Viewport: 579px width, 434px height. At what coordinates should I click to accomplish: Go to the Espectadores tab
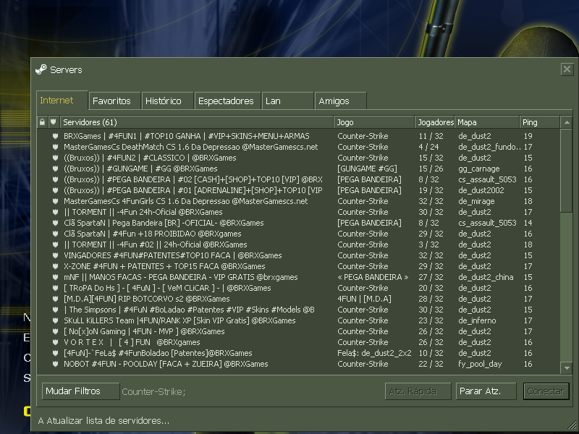pyautogui.click(x=227, y=101)
